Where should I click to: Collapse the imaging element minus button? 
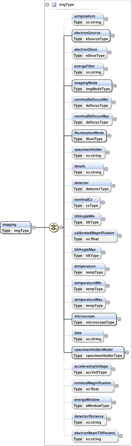(x=34, y=227)
